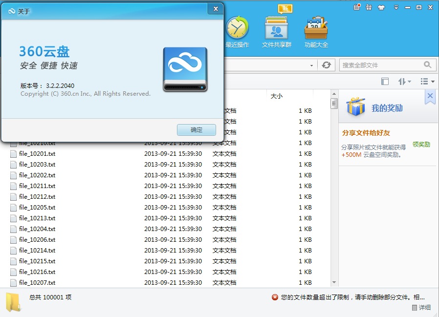Click the date cell of file_10215.txt

pos(173,261)
